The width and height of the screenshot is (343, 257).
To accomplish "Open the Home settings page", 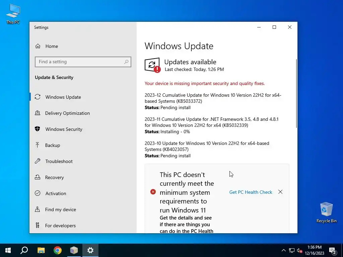I will (x=83, y=46).
